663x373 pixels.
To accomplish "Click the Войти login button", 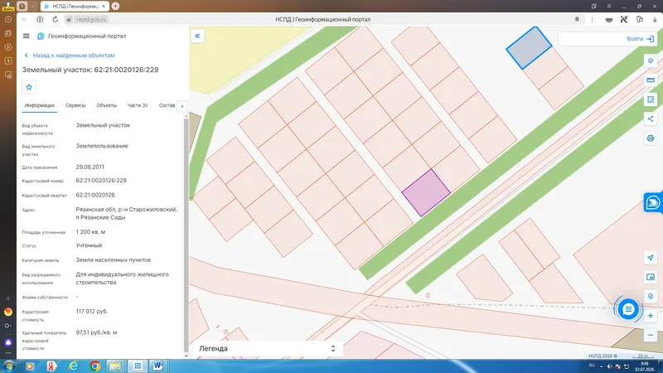I will click(640, 39).
